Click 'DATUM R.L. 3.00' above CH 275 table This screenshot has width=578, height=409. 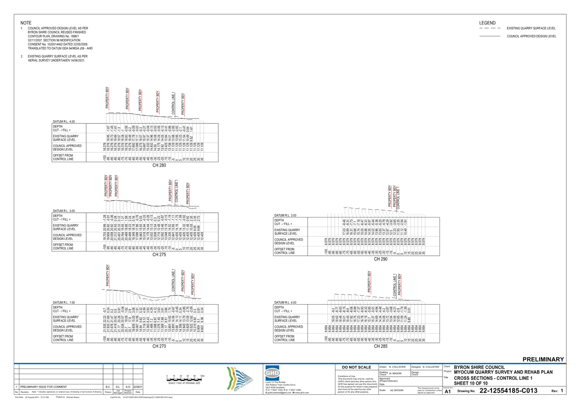click(64, 211)
